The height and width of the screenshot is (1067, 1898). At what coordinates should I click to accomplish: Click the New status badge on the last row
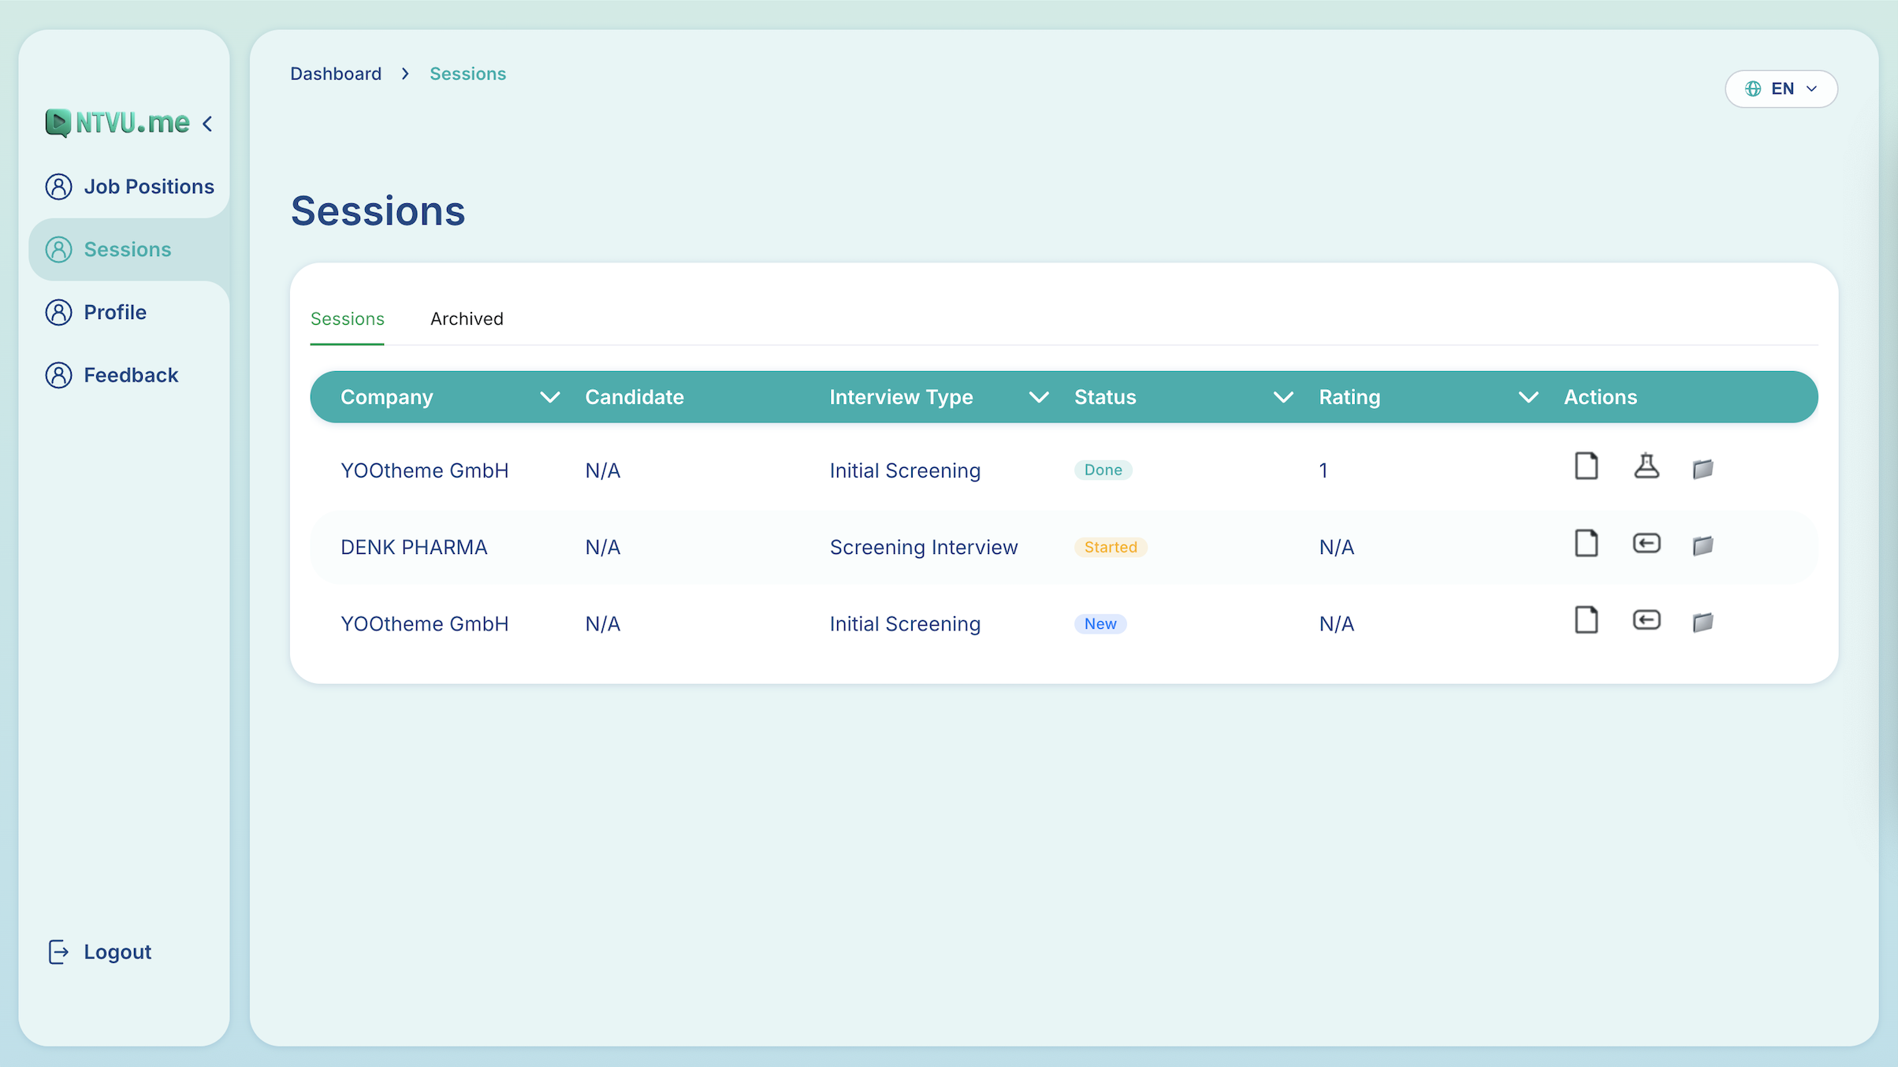[x=1100, y=623]
